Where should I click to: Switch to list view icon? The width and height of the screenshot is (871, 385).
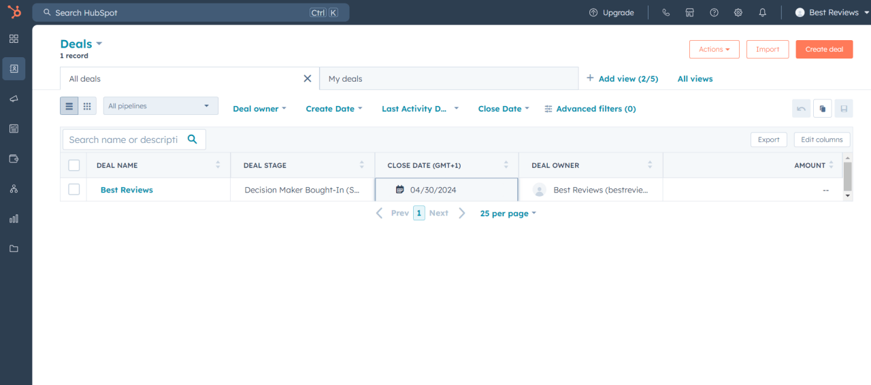tap(69, 106)
